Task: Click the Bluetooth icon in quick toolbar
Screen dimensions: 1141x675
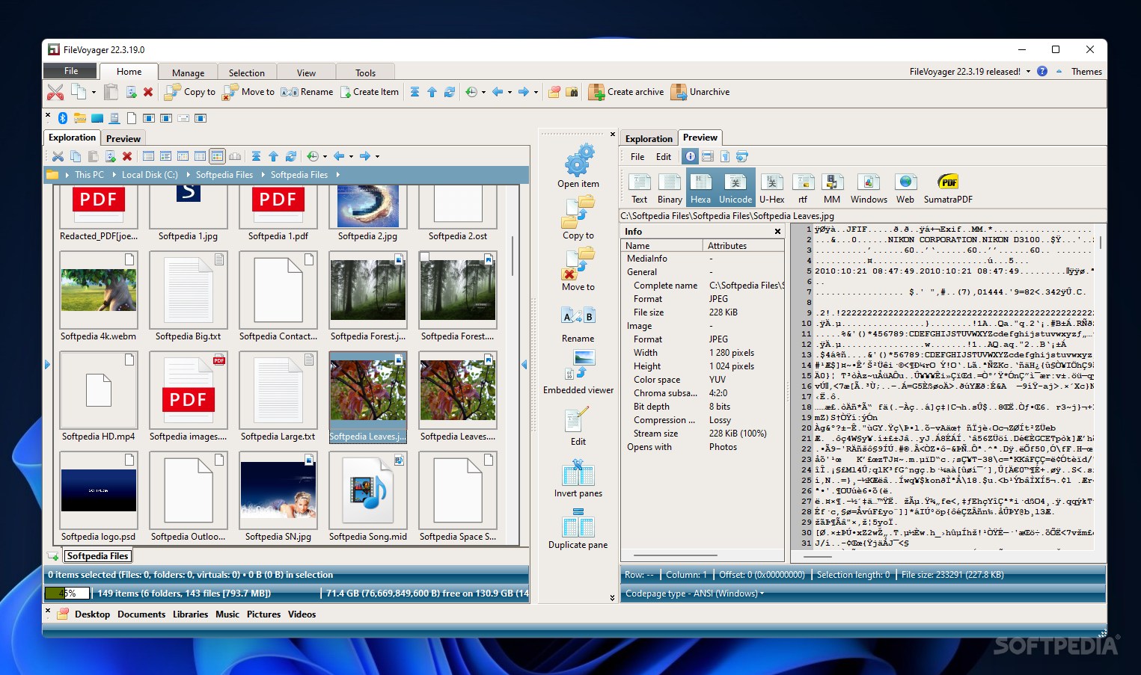Action: [x=63, y=118]
